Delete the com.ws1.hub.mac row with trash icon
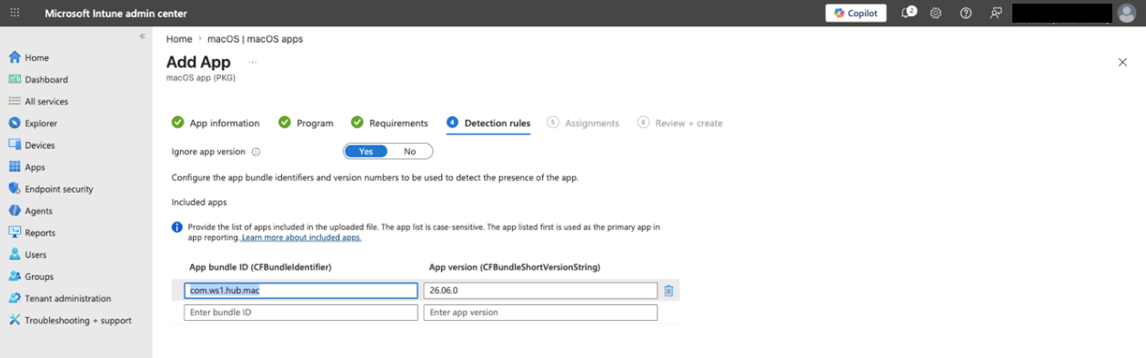Image resolution: width=1146 pixels, height=358 pixels. pos(668,291)
